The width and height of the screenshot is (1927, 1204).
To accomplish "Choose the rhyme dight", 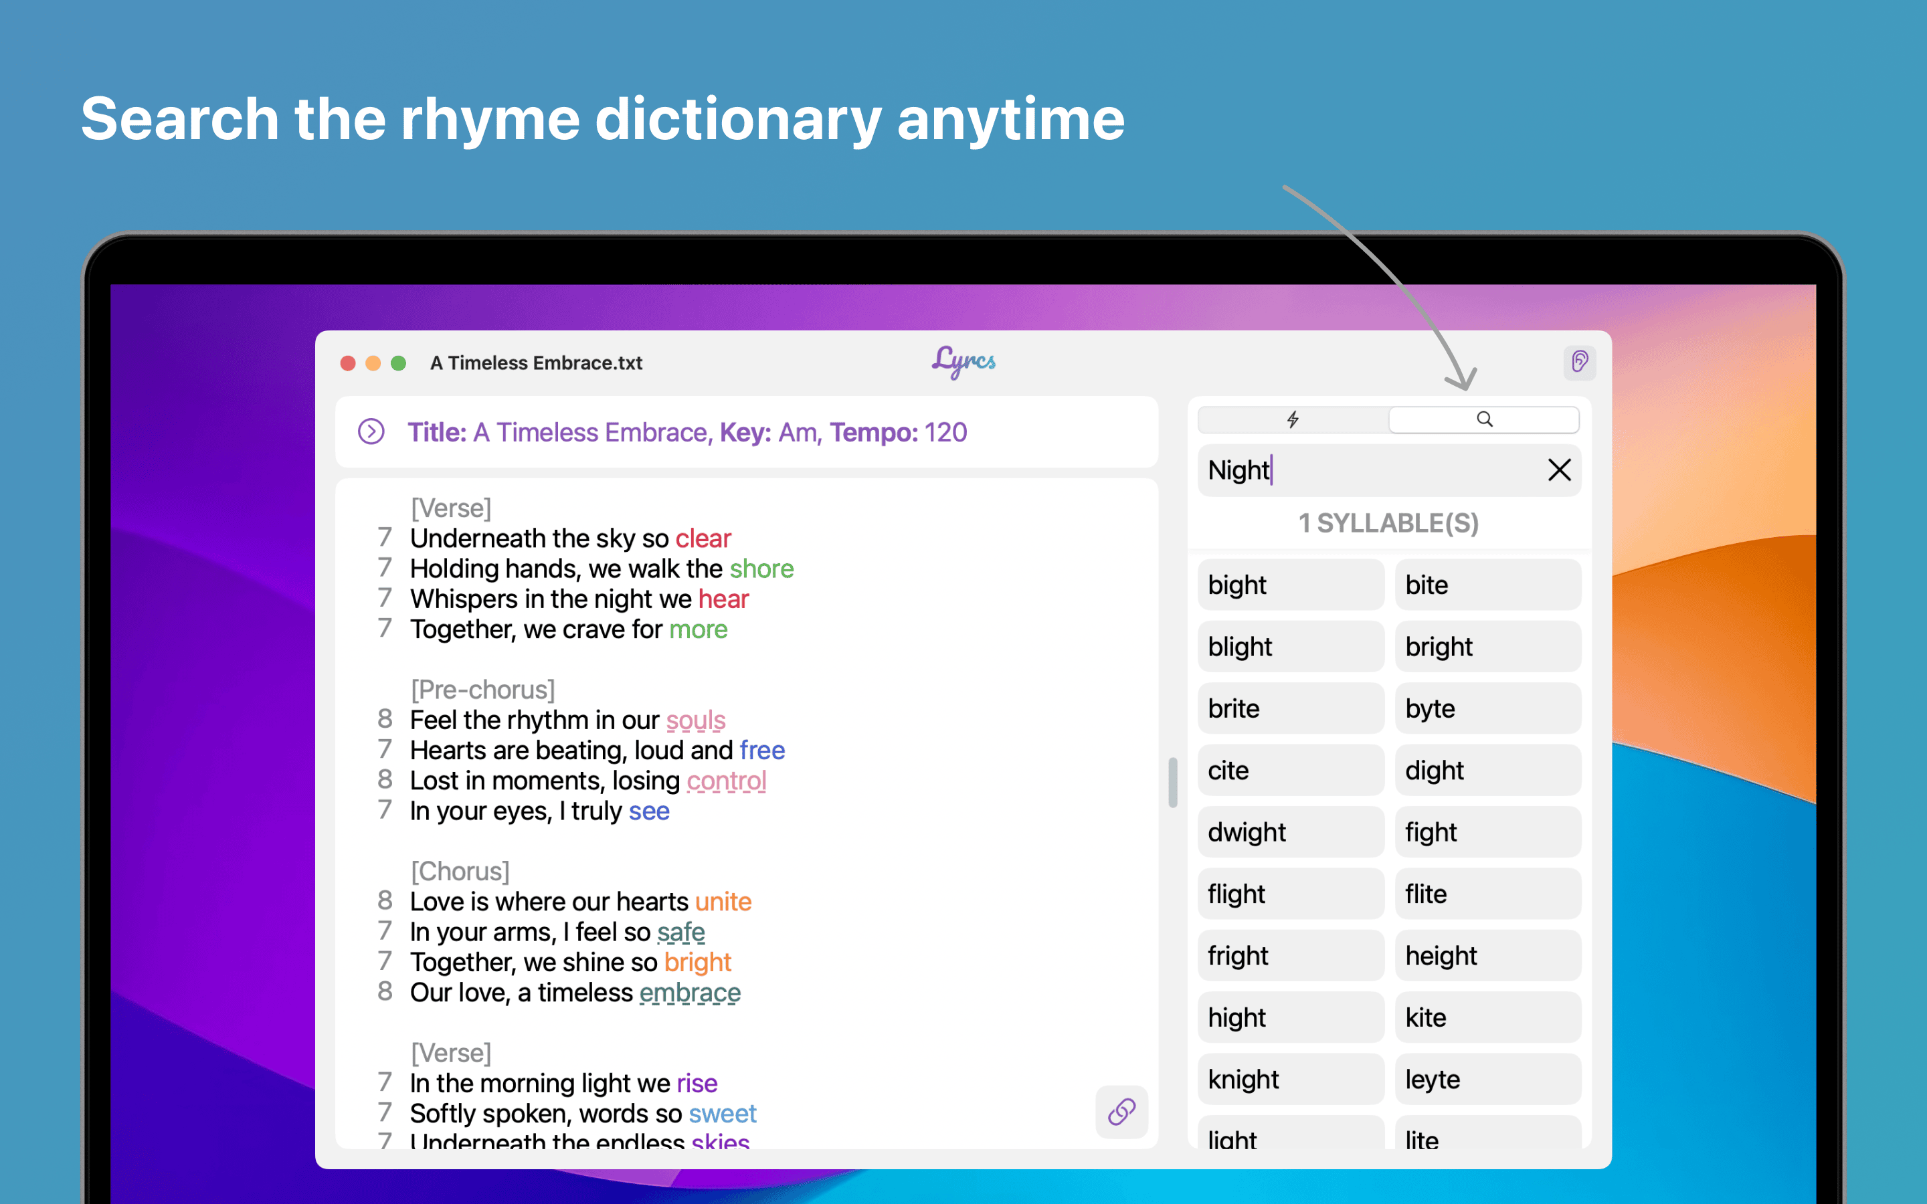I will [x=1487, y=770].
